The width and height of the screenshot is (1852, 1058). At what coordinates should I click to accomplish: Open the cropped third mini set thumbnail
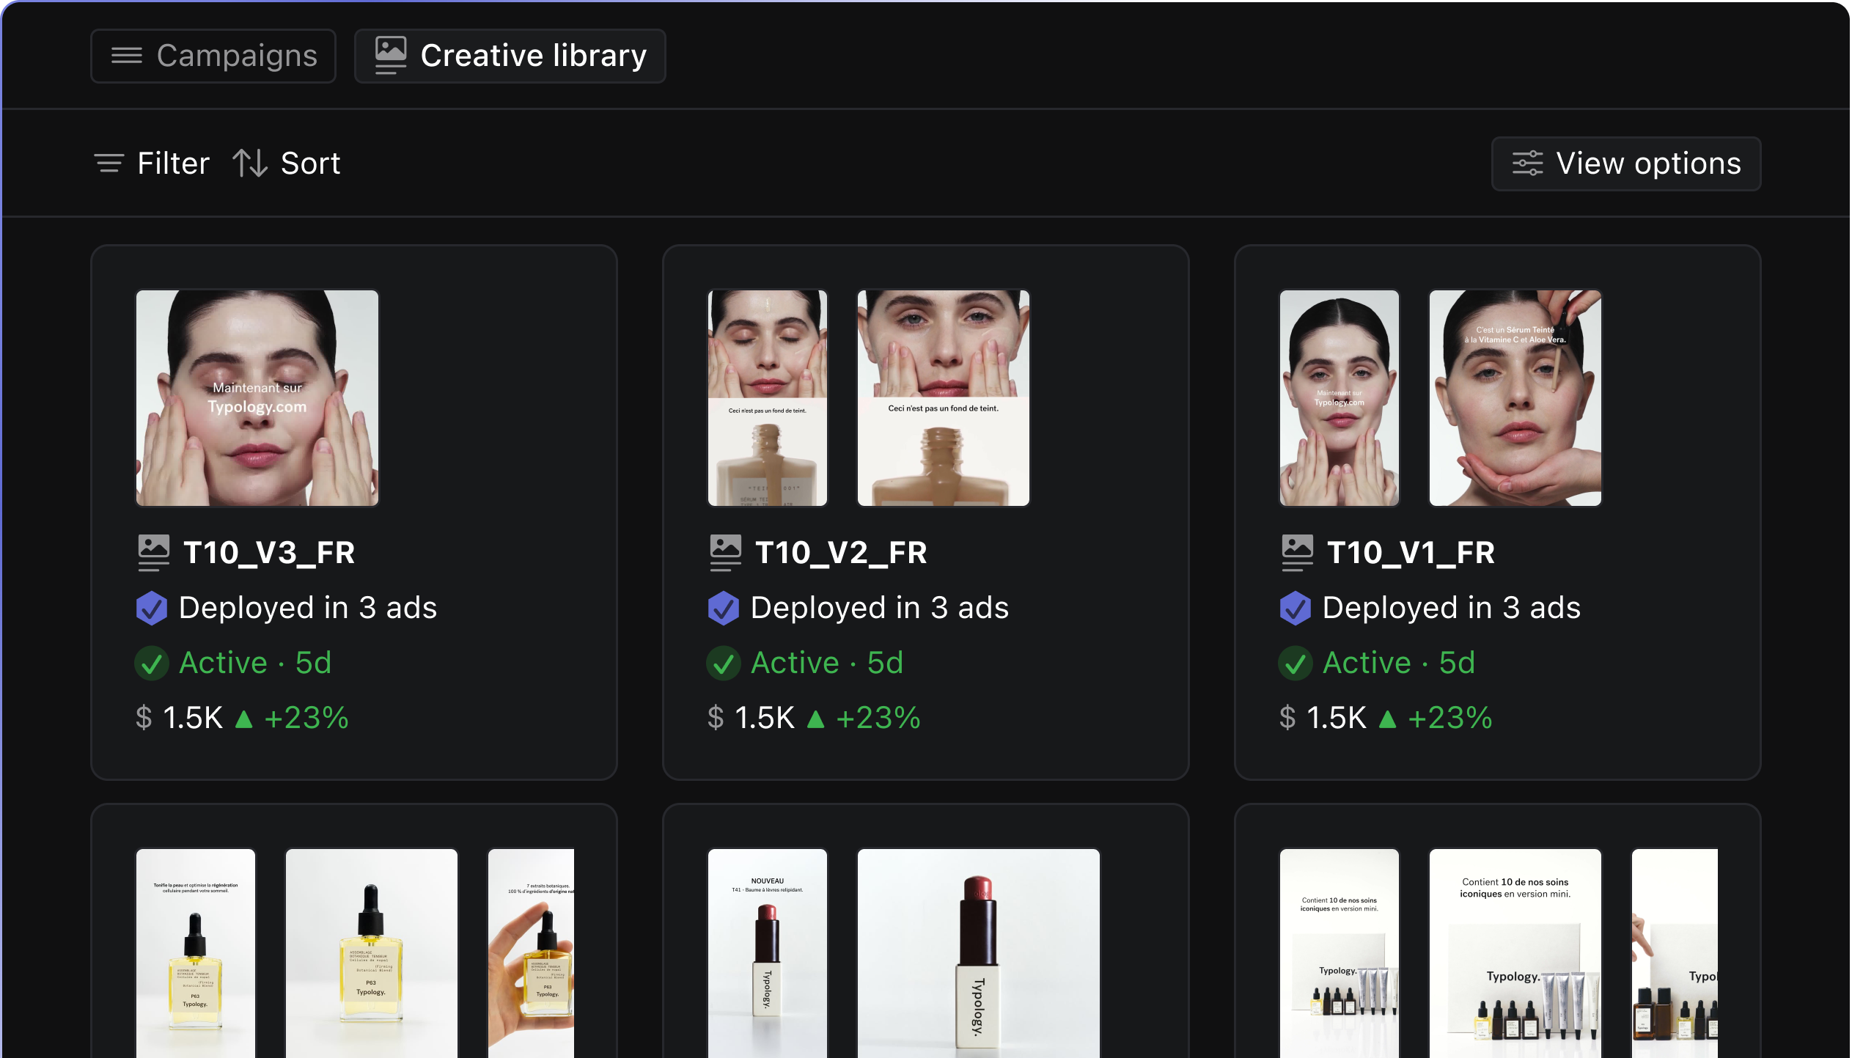pyautogui.click(x=1675, y=952)
